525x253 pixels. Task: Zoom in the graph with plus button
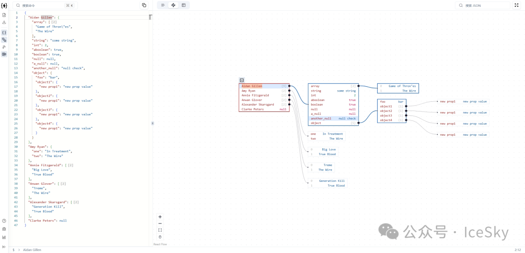[x=160, y=217]
